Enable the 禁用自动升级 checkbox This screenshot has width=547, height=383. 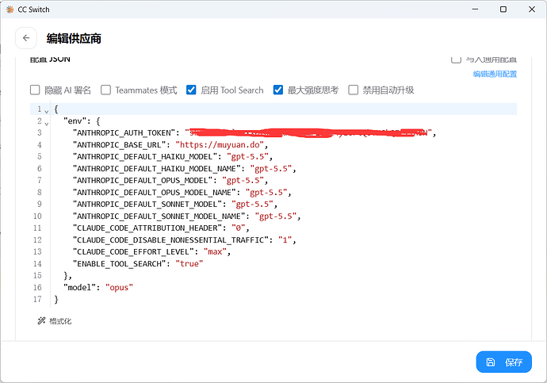(353, 90)
